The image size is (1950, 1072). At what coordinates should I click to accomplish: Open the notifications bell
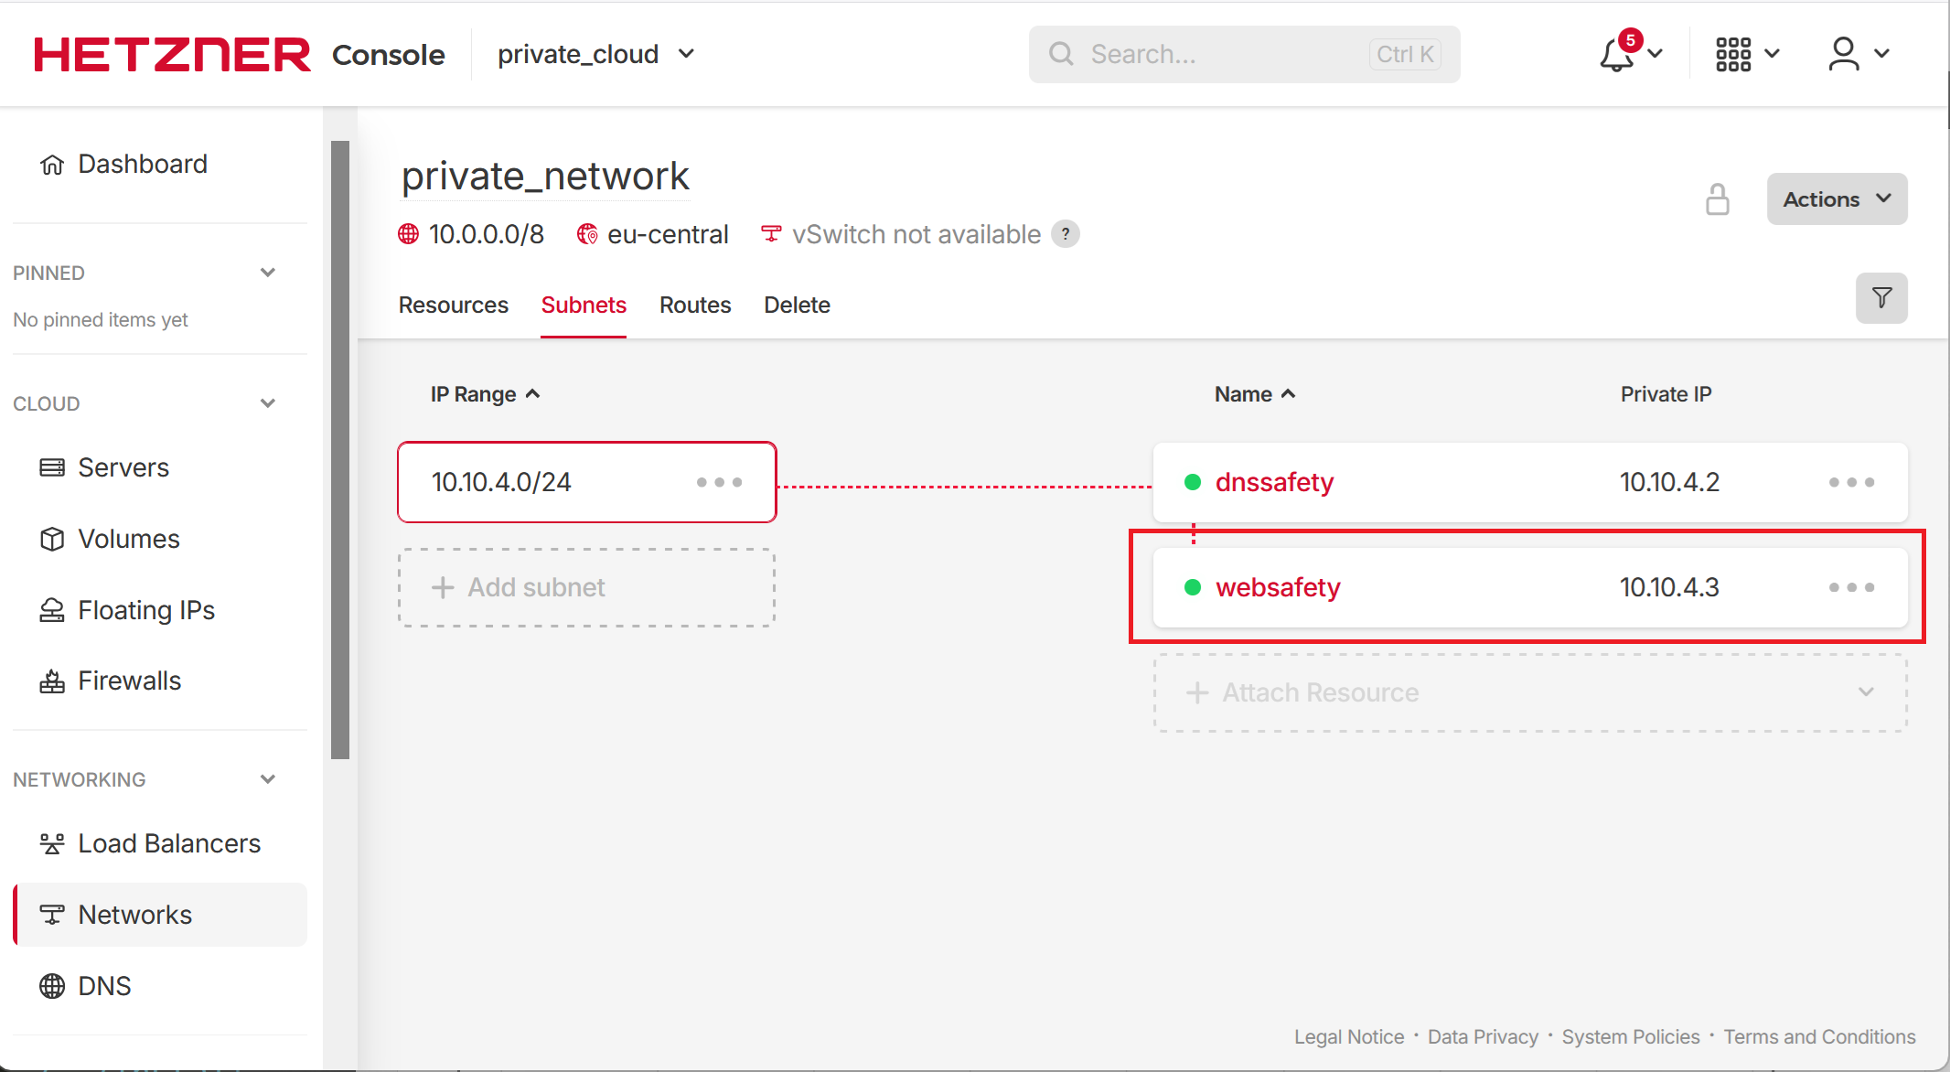(x=1617, y=54)
